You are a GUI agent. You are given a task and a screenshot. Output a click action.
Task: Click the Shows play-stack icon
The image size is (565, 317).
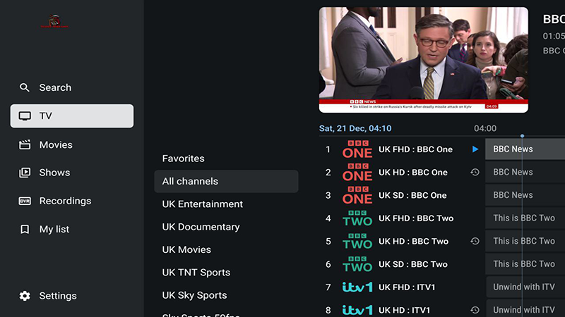[25, 173]
